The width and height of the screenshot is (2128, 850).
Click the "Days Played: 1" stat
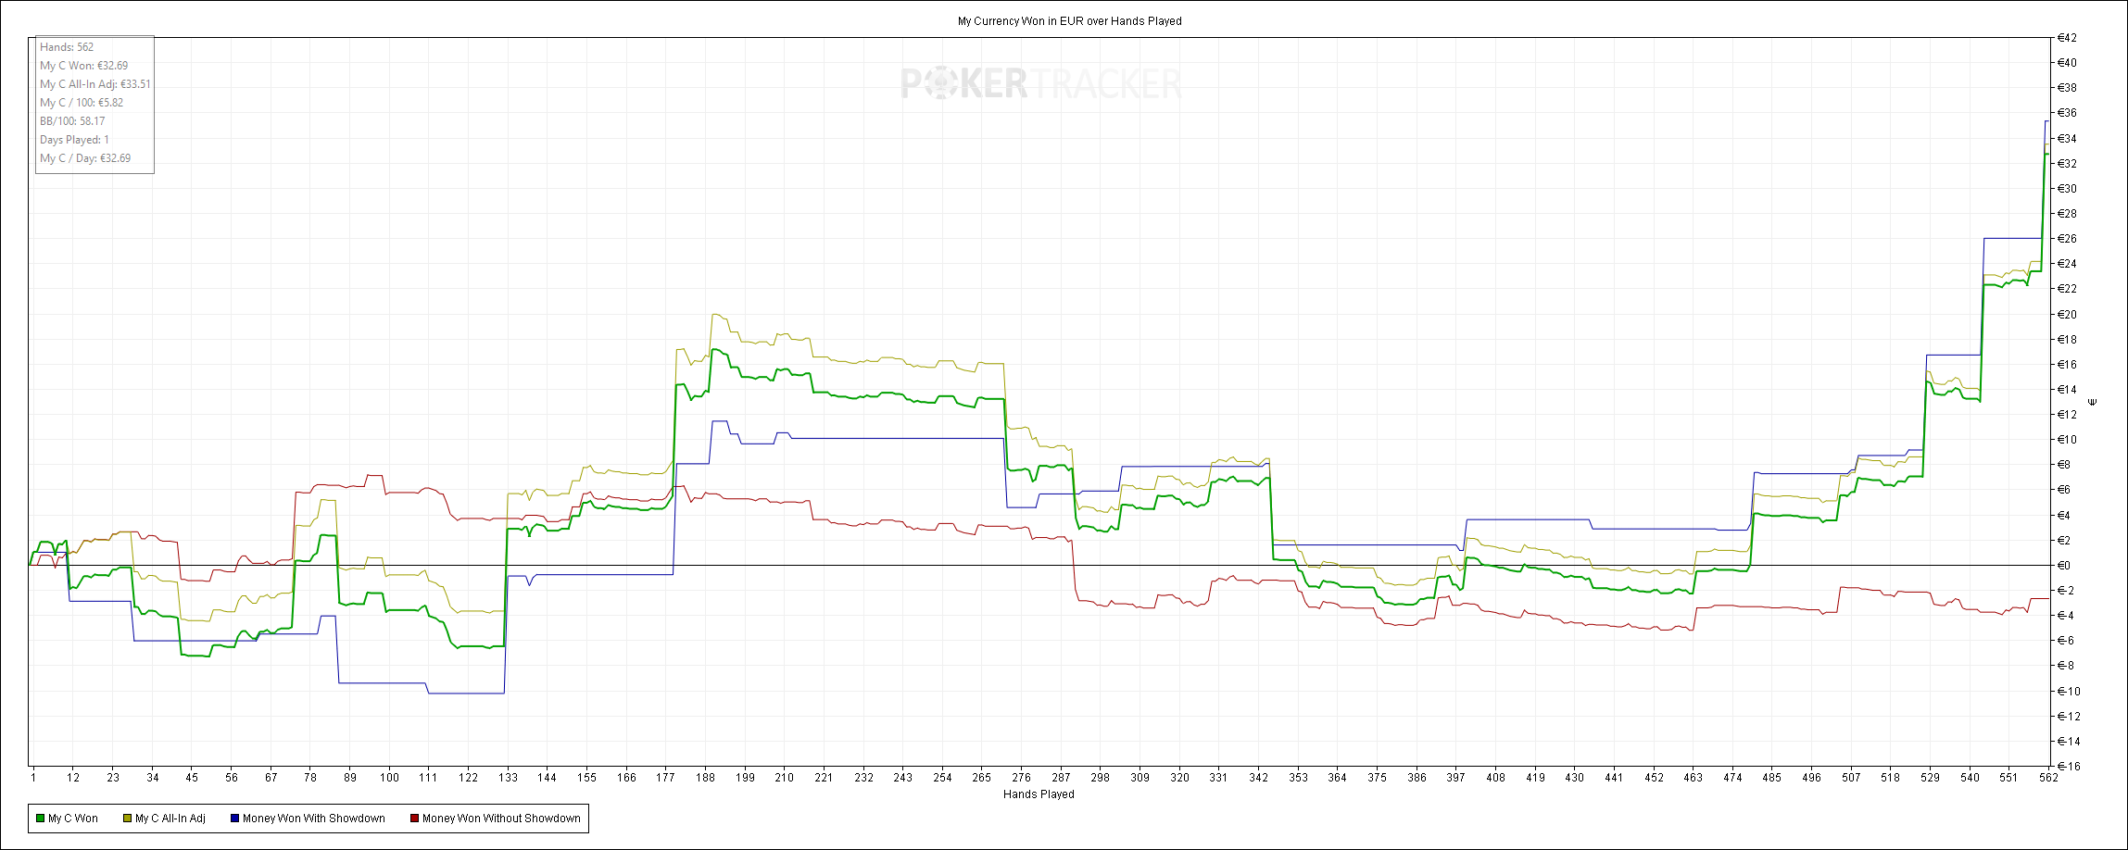pyautogui.click(x=74, y=140)
